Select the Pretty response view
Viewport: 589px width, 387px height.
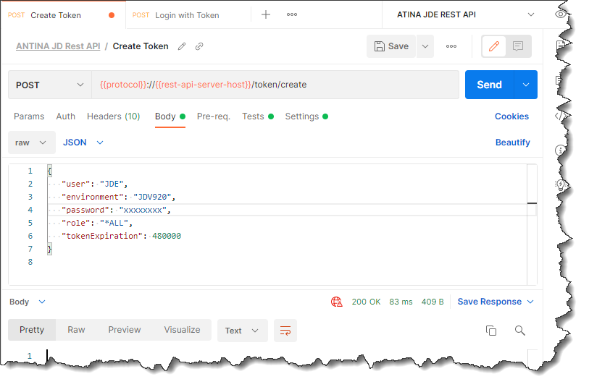[x=32, y=330]
